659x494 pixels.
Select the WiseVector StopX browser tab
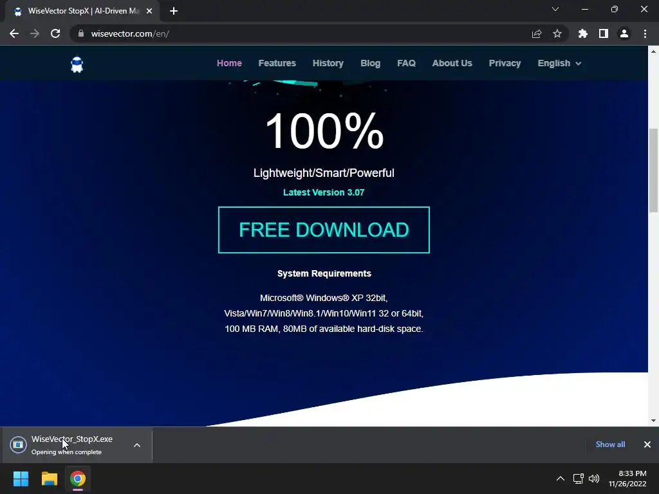tap(83, 11)
